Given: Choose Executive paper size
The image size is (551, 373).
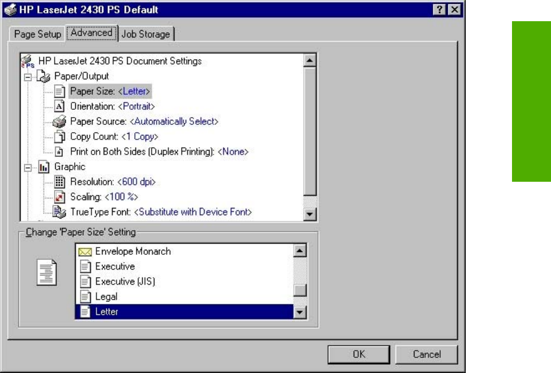Looking at the screenshot, I should (185, 267).
